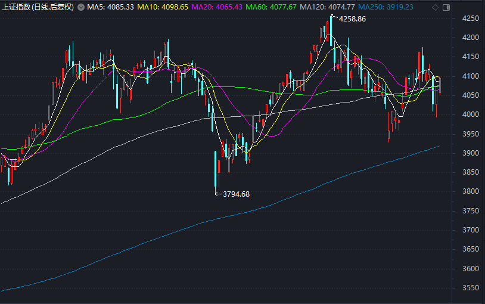485x304 pixels.
Task: Click the 3550 price axis label
Action: (471, 288)
